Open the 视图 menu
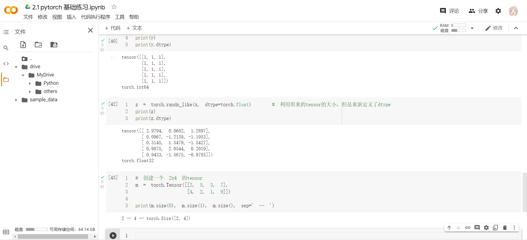Screen dimensions: 527x240 click(x=57, y=17)
